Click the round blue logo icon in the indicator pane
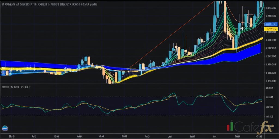 [5, 128]
